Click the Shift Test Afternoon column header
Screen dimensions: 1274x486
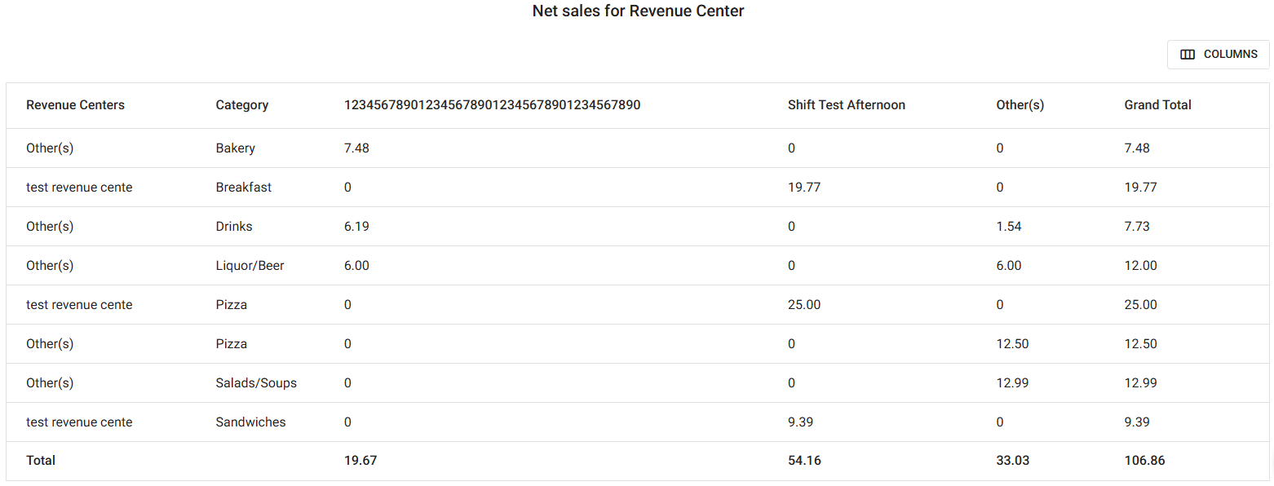(846, 105)
